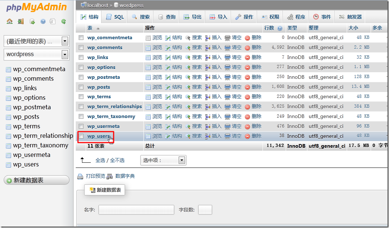
Task: Open the phpMyAdmin documentation help icon
Action: pyautogui.click(x=43, y=22)
